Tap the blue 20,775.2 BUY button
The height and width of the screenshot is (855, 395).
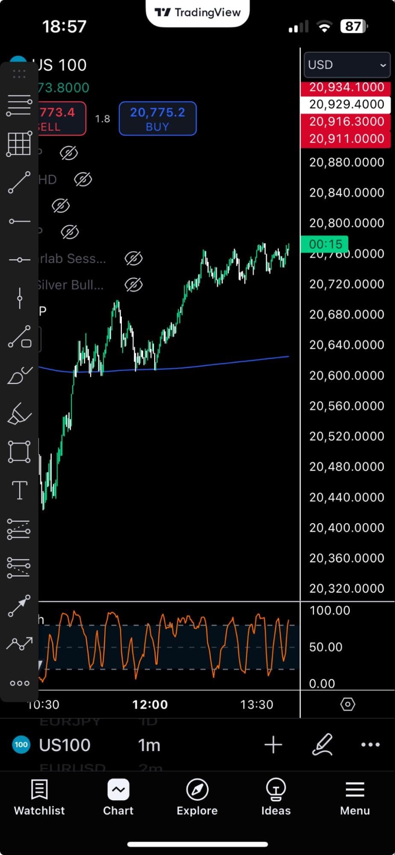click(x=158, y=118)
